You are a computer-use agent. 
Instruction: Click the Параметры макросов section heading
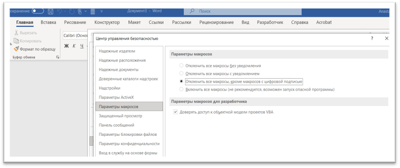[192, 54]
